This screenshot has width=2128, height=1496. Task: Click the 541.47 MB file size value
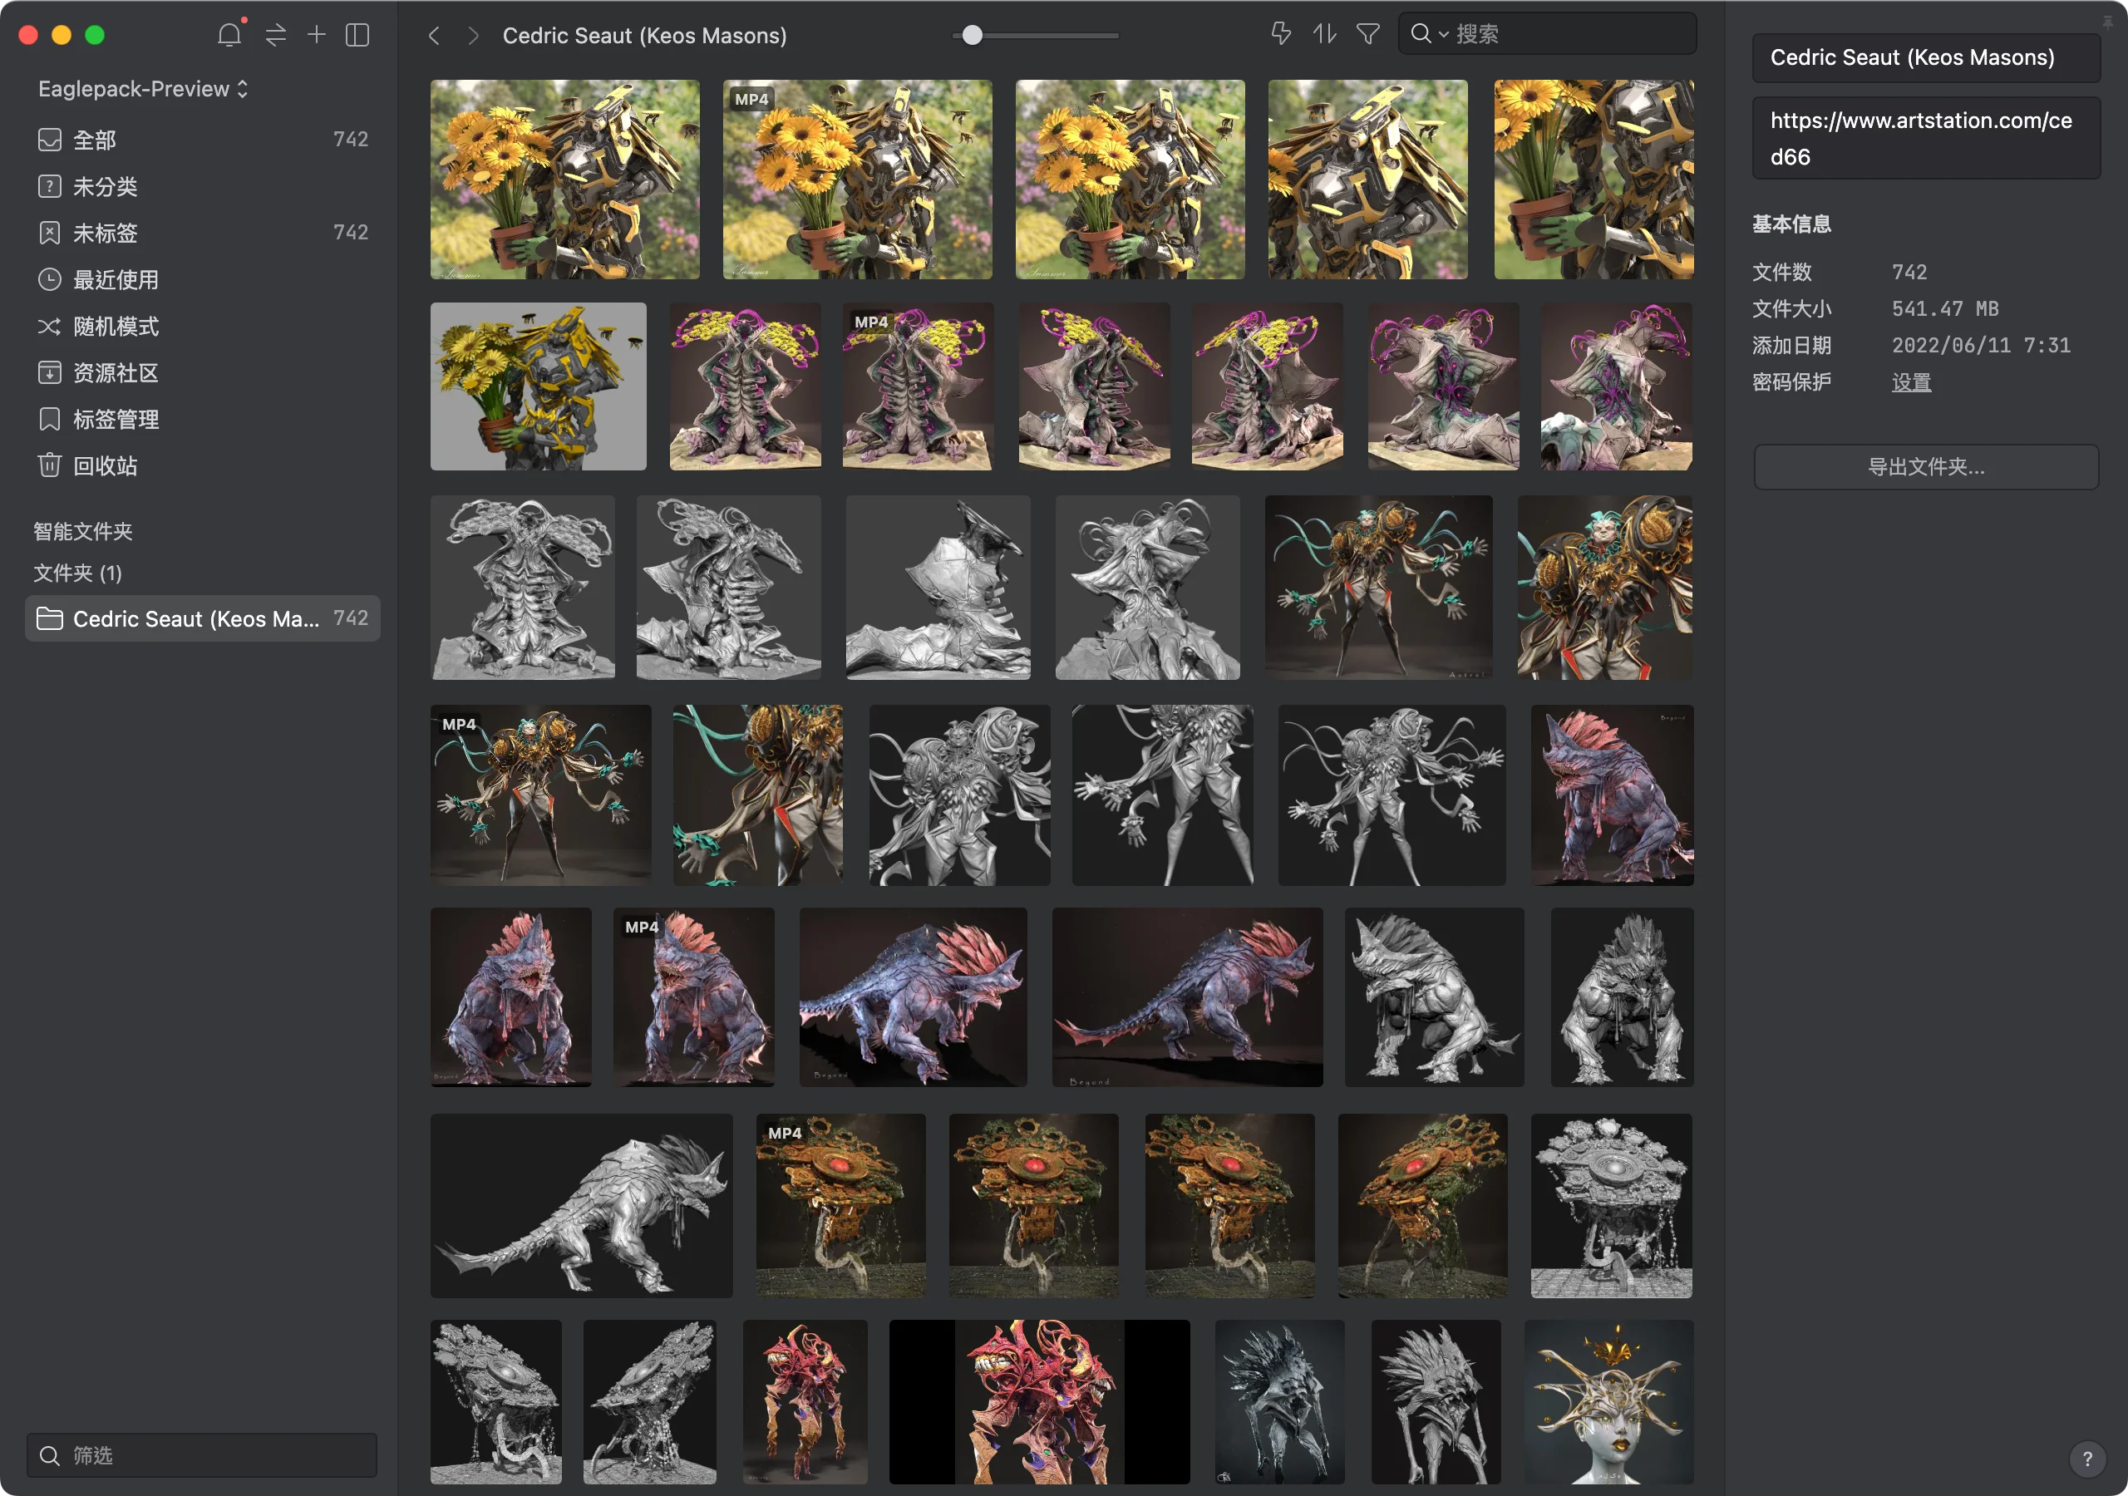coord(1944,308)
